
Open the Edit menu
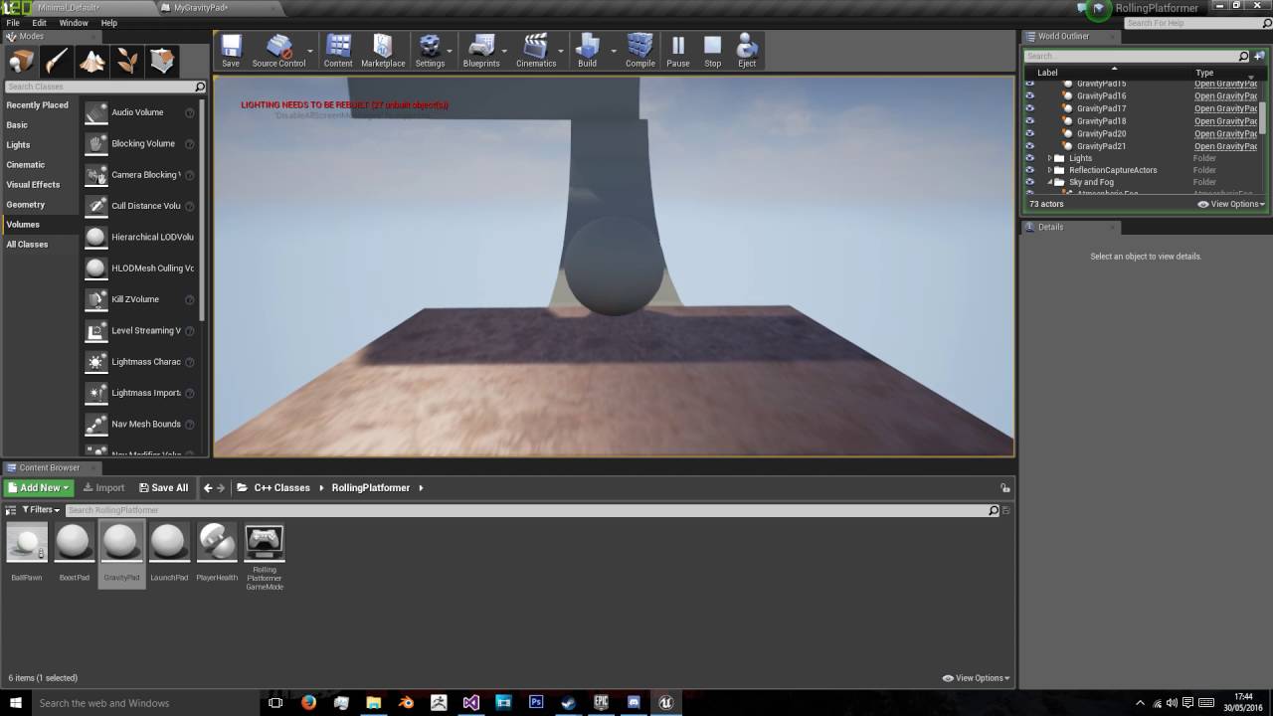point(39,23)
